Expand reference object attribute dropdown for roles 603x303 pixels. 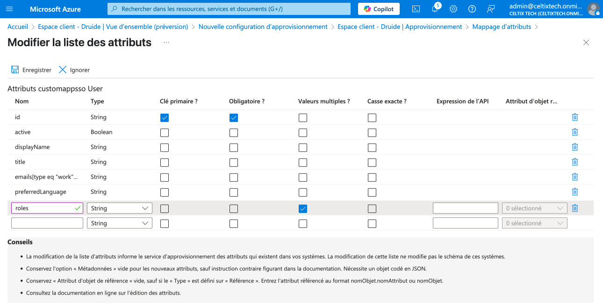(x=534, y=208)
